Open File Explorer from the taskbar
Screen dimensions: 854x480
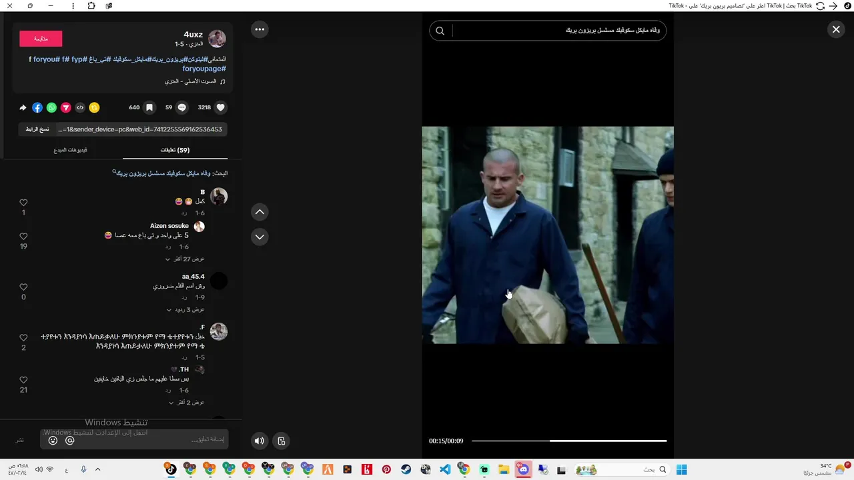[504, 470]
